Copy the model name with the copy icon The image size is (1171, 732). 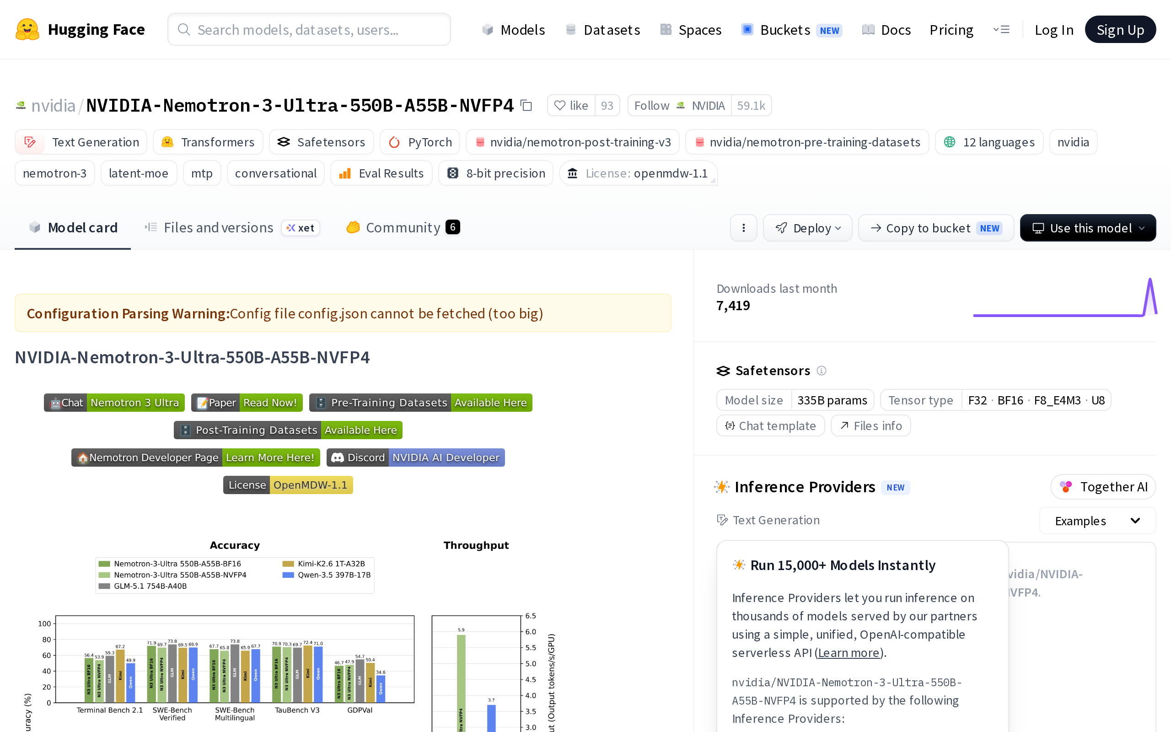point(526,106)
